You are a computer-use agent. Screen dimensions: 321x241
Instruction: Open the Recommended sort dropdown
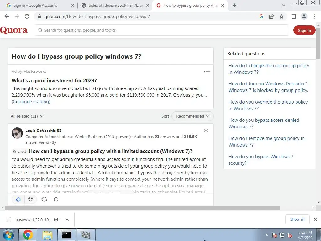192,116
